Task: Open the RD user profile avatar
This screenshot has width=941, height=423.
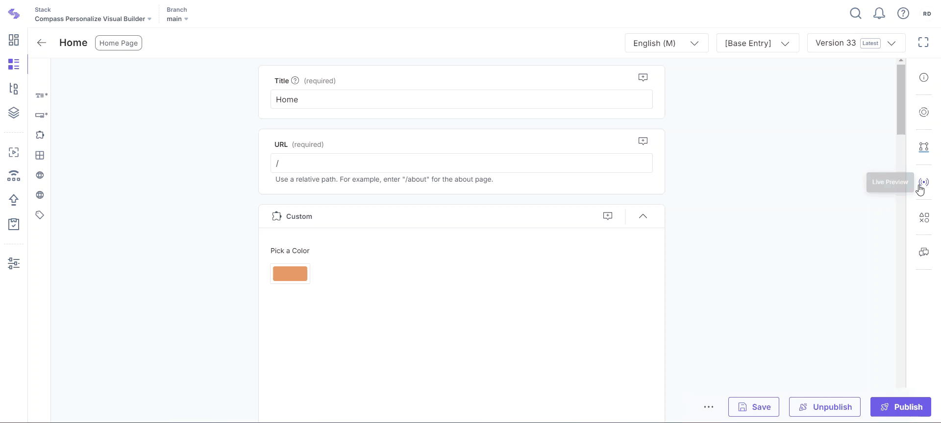Action: (927, 14)
